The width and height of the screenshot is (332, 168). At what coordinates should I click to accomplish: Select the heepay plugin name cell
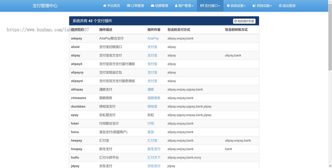83,141
